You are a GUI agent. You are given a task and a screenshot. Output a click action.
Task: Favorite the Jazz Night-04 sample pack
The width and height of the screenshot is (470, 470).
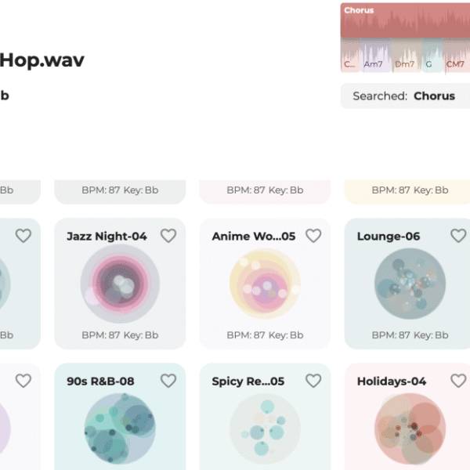tap(168, 236)
